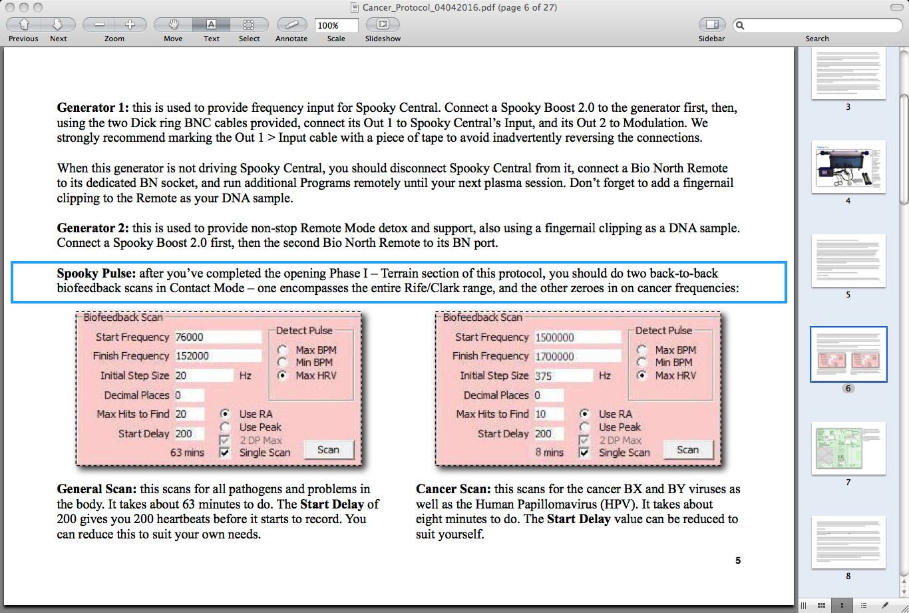Switch sidebar to contact sheet view
Viewport: 909px width, 613px height.
click(x=822, y=605)
